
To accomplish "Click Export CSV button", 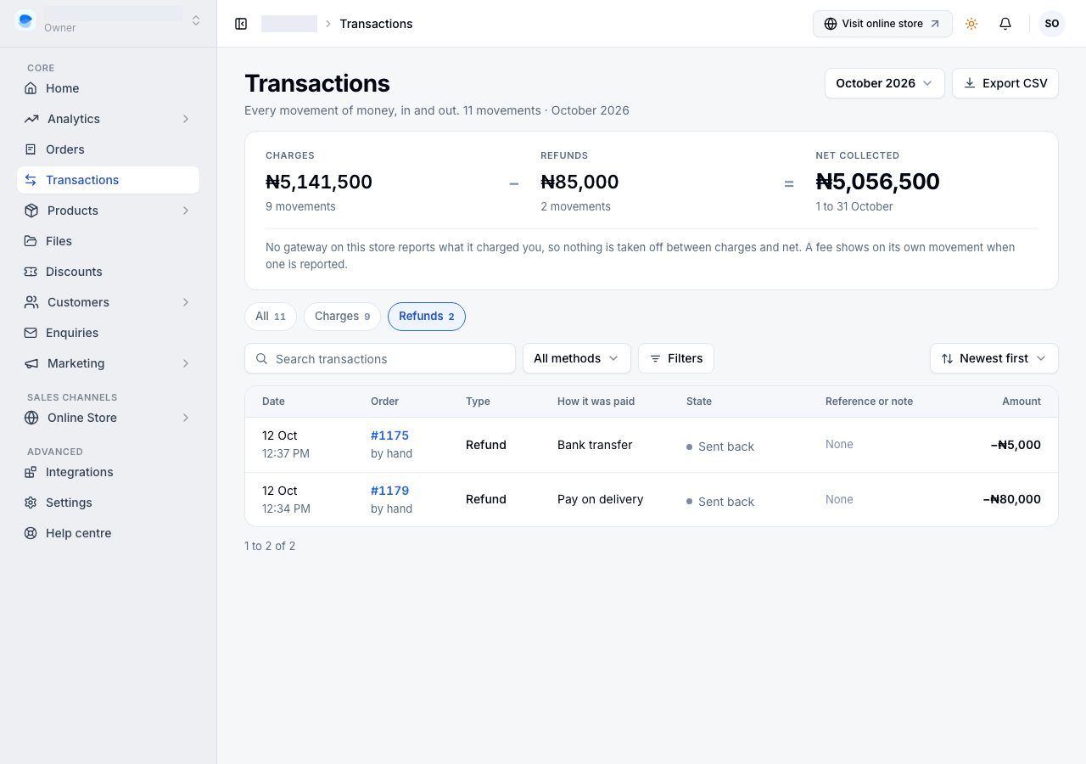I will point(1005,83).
